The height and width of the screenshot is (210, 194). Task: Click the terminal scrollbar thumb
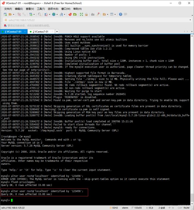pos(192,197)
